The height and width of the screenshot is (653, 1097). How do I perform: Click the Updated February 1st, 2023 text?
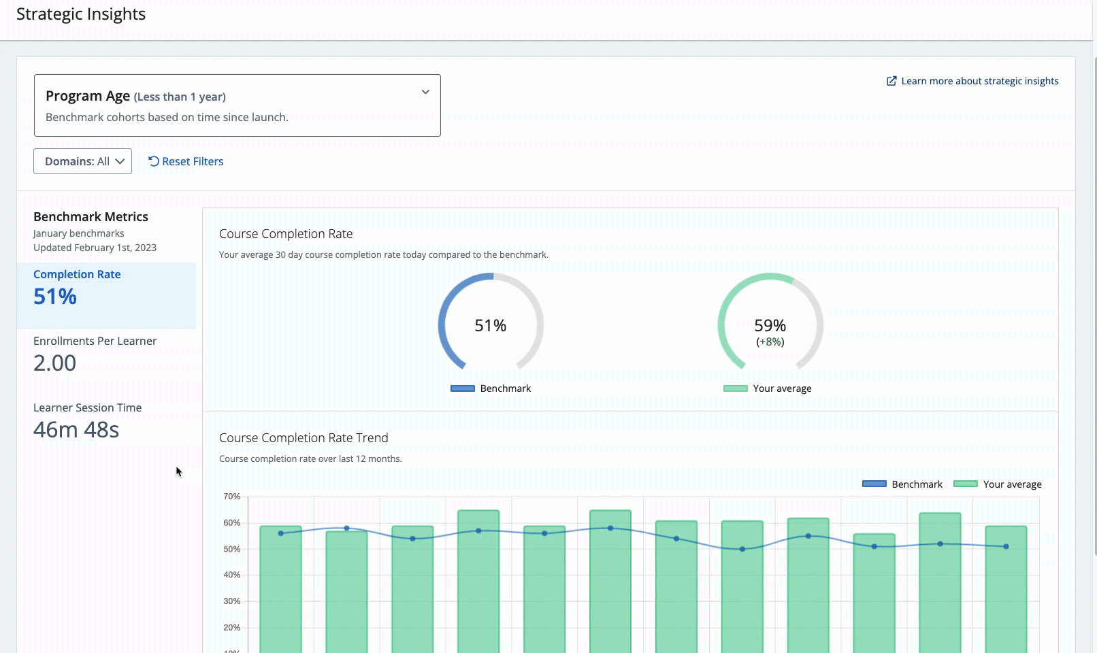click(95, 248)
